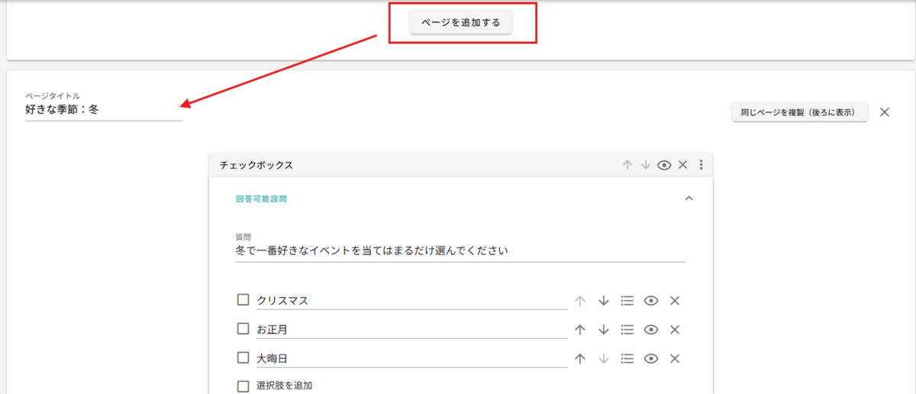
Task: Click the ページタイトル input field
Action: (x=103, y=110)
